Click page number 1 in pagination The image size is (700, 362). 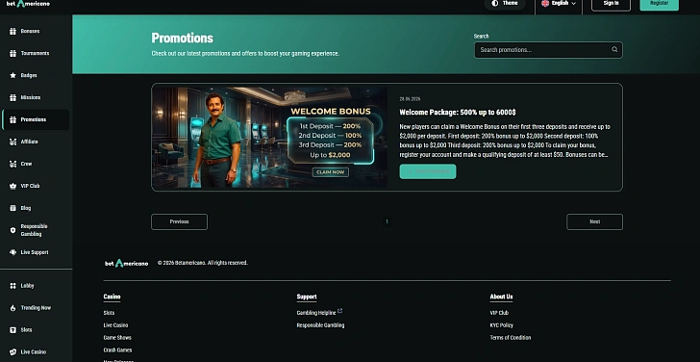point(387,221)
